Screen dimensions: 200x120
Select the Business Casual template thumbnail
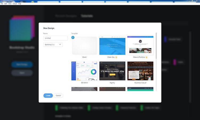coord(140,71)
